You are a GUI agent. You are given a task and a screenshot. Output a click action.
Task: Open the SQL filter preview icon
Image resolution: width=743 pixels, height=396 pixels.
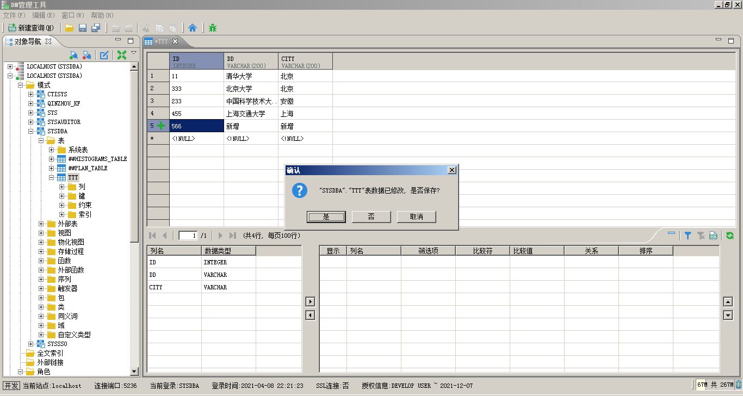[713, 235]
